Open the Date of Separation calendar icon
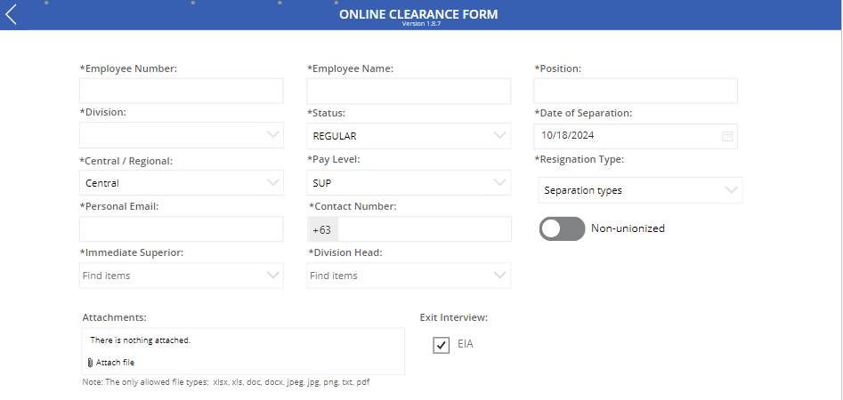 pyautogui.click(x=727, y=136)
